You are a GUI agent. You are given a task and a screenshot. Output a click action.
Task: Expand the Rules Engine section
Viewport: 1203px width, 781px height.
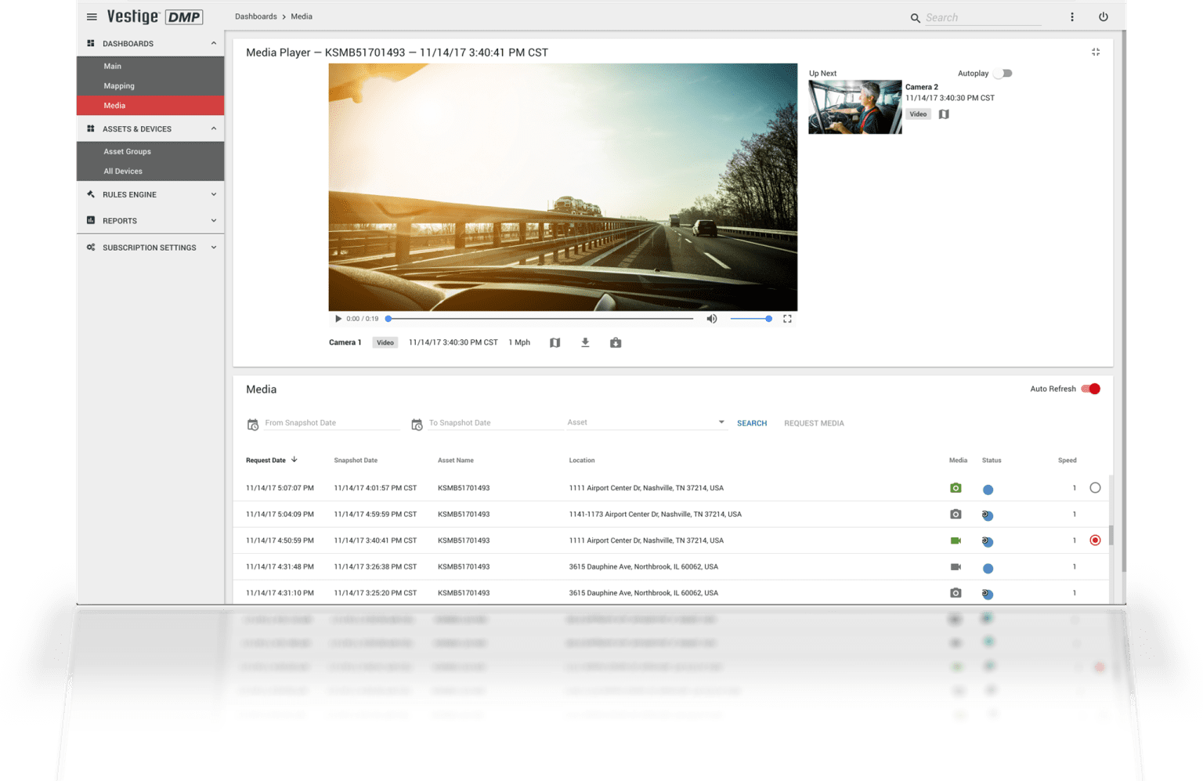pyautogui.click(x=214, y=195)
